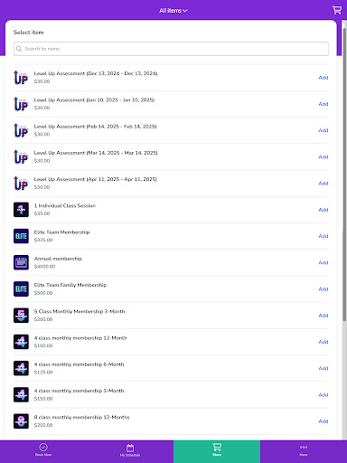Select the Store cart tab icon
Image resolution: width=347 pixels, height=463 pixels.
(x=217, y=447)
